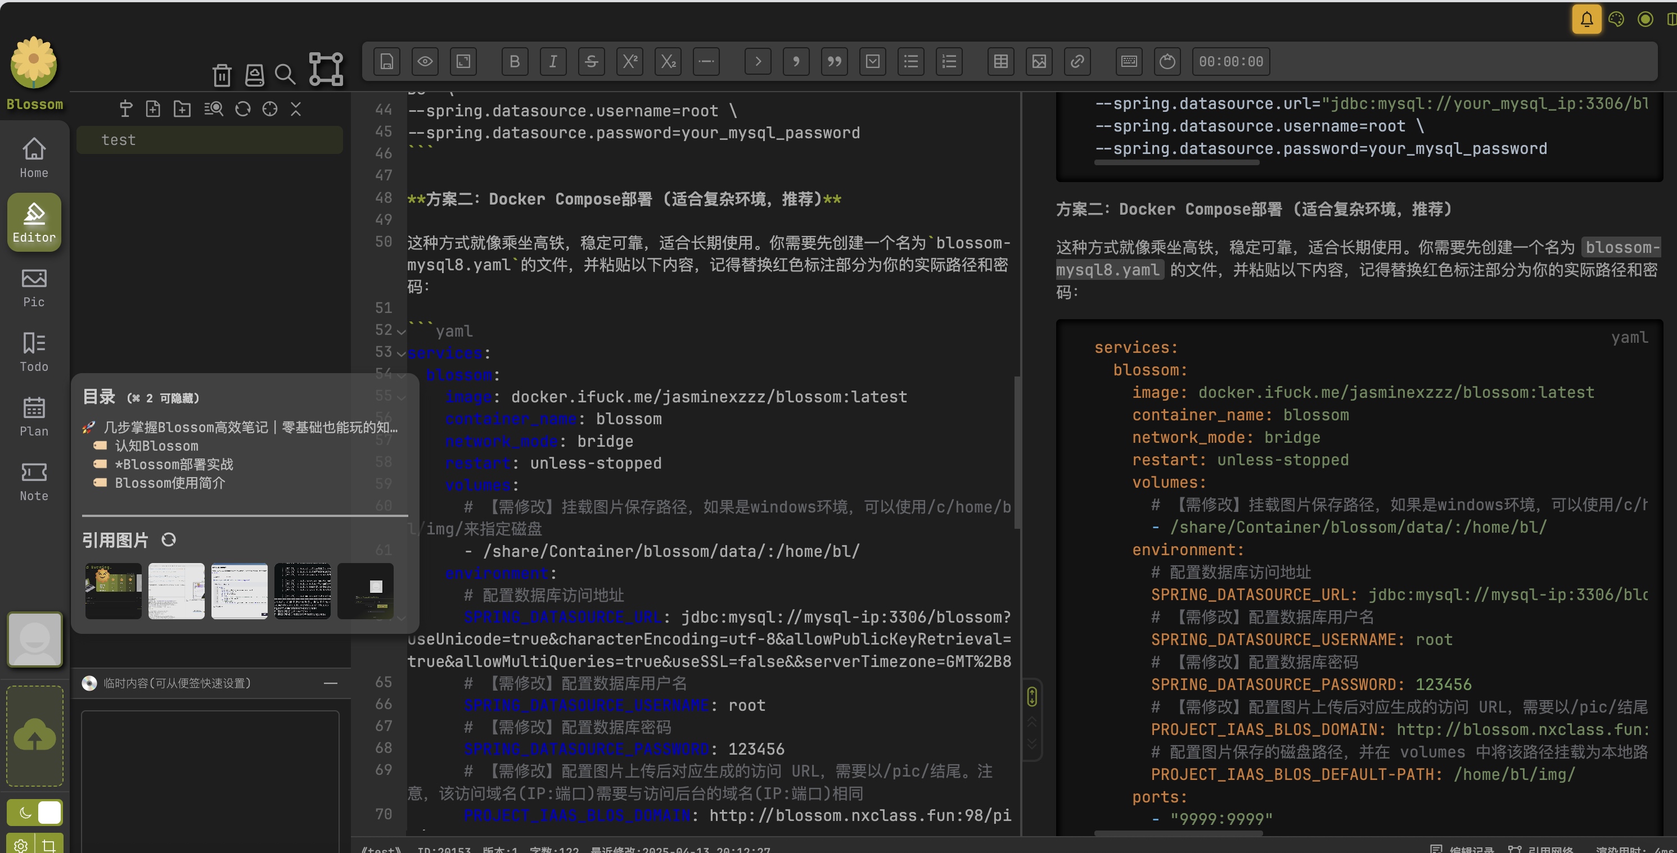Collapse all tree items with the collapse icon
Image resolution: width=1677 pixels, height=853 pixels.
296,108
